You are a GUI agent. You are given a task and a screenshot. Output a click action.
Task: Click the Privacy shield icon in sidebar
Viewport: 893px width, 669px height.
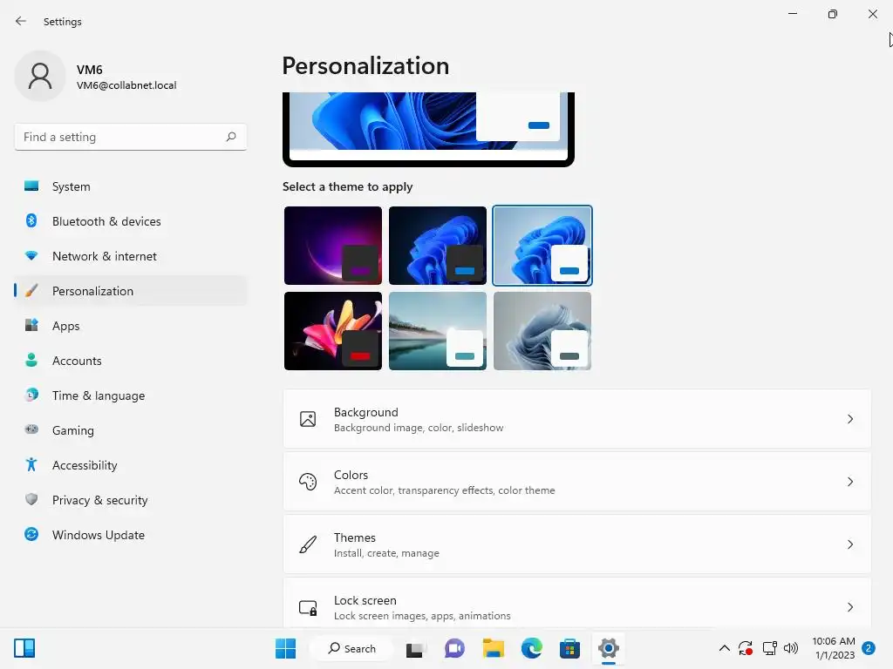tap(31, 499)
